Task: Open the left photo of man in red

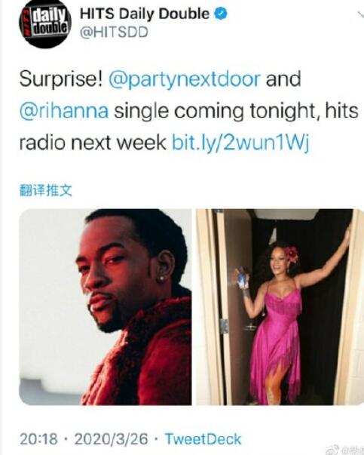Action: [106, 306]
